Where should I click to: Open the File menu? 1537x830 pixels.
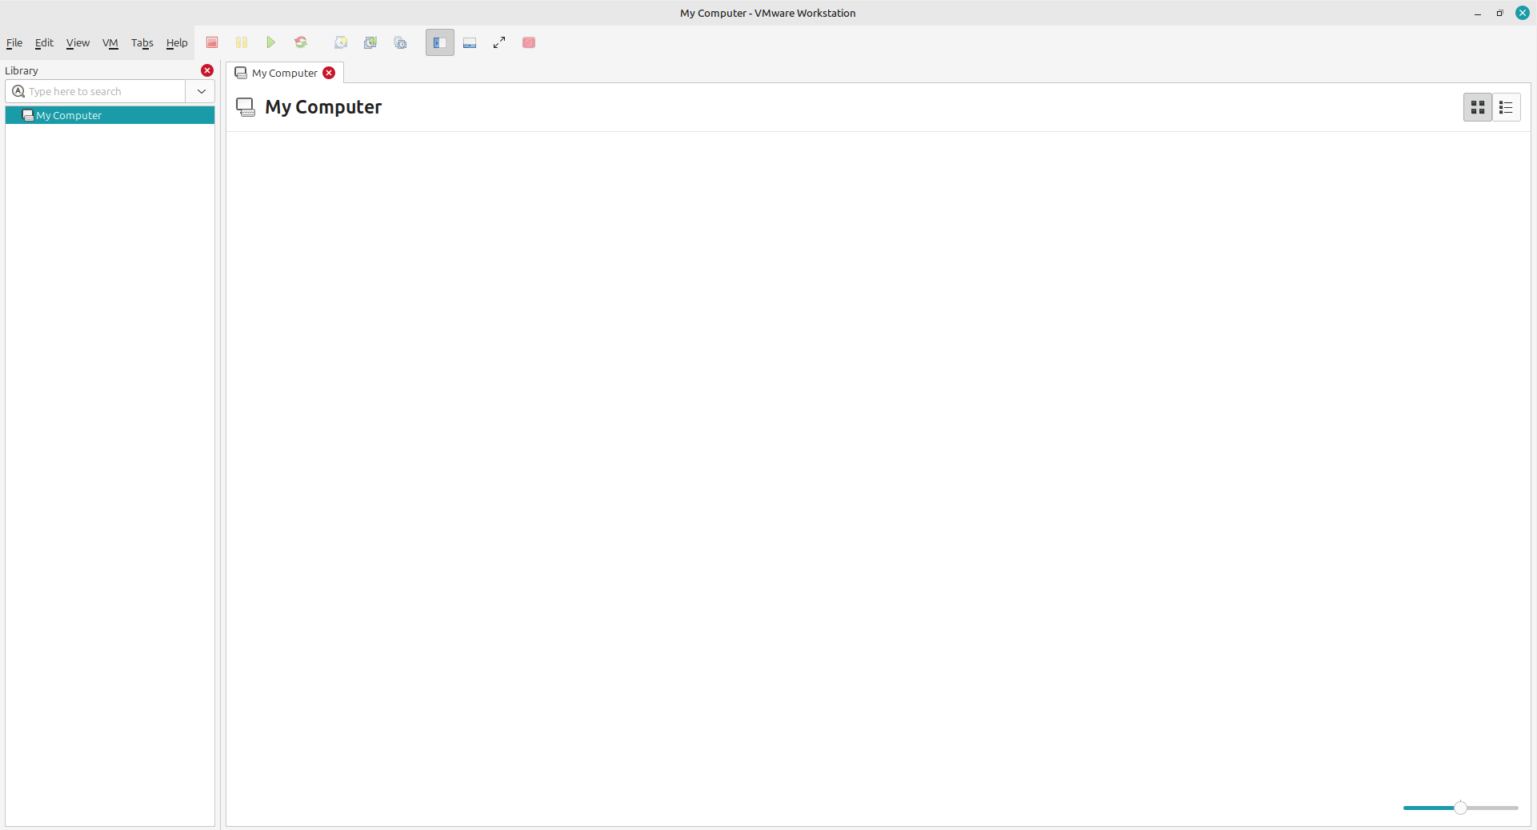14,43
